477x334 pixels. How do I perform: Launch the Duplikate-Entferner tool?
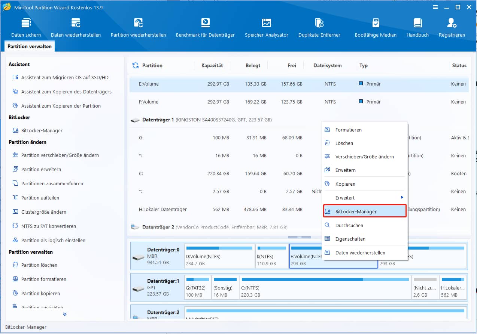tap(319, 28)
